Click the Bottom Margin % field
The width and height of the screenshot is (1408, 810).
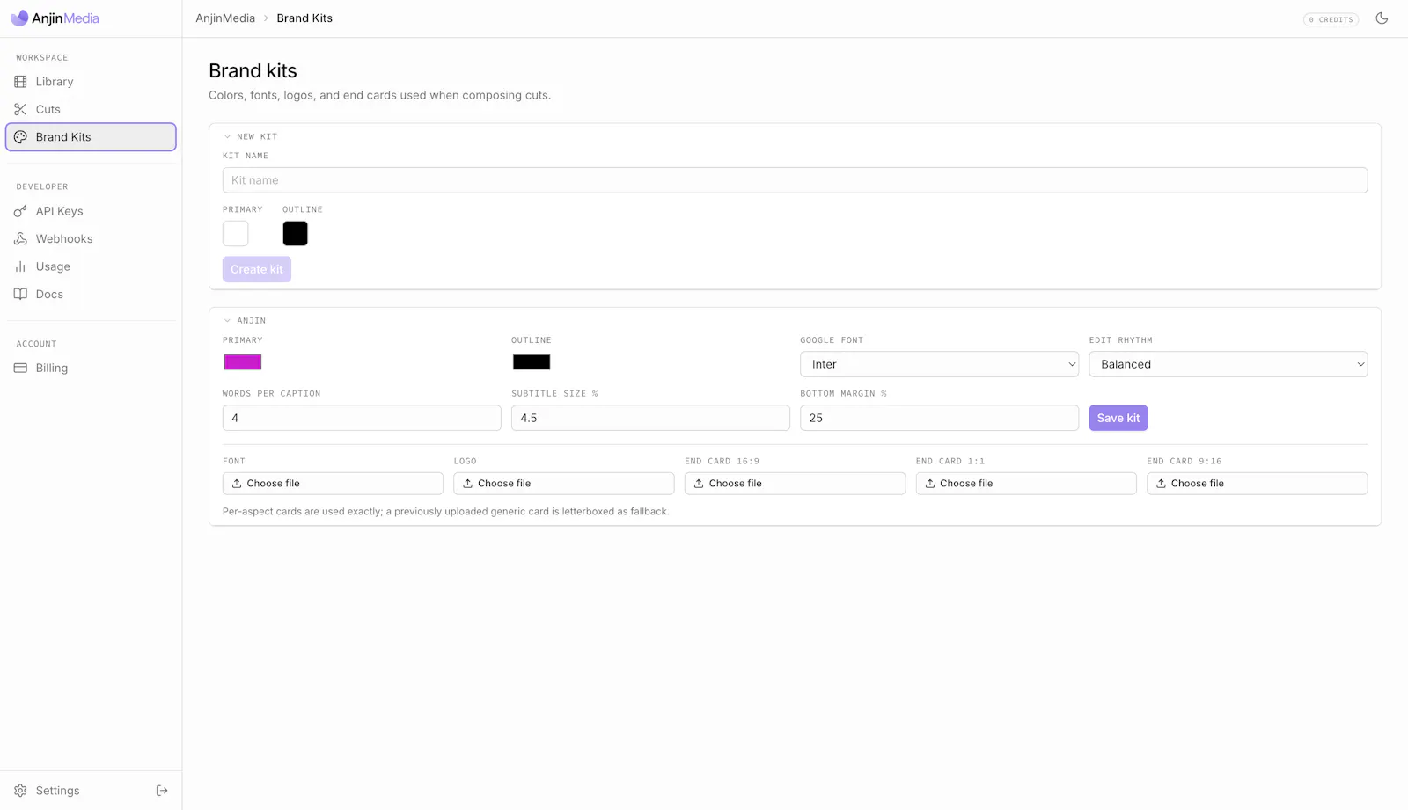tap(939, 418)
